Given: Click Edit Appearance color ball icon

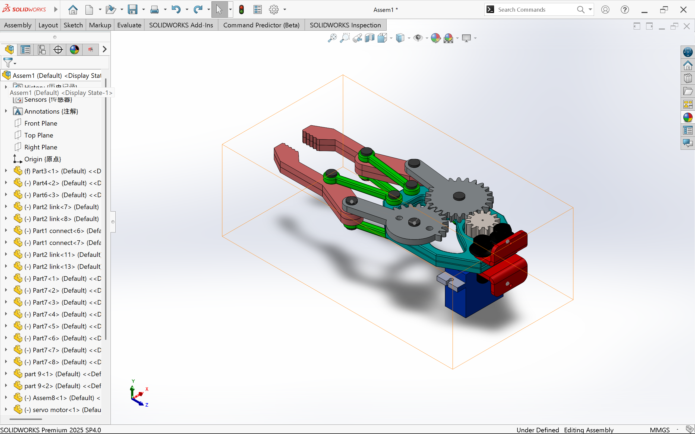Looking at the screenshot, I should tap(436, 38).
